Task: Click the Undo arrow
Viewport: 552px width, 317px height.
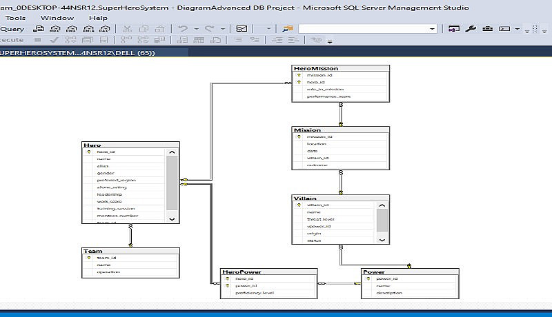Action: [183, 29]
